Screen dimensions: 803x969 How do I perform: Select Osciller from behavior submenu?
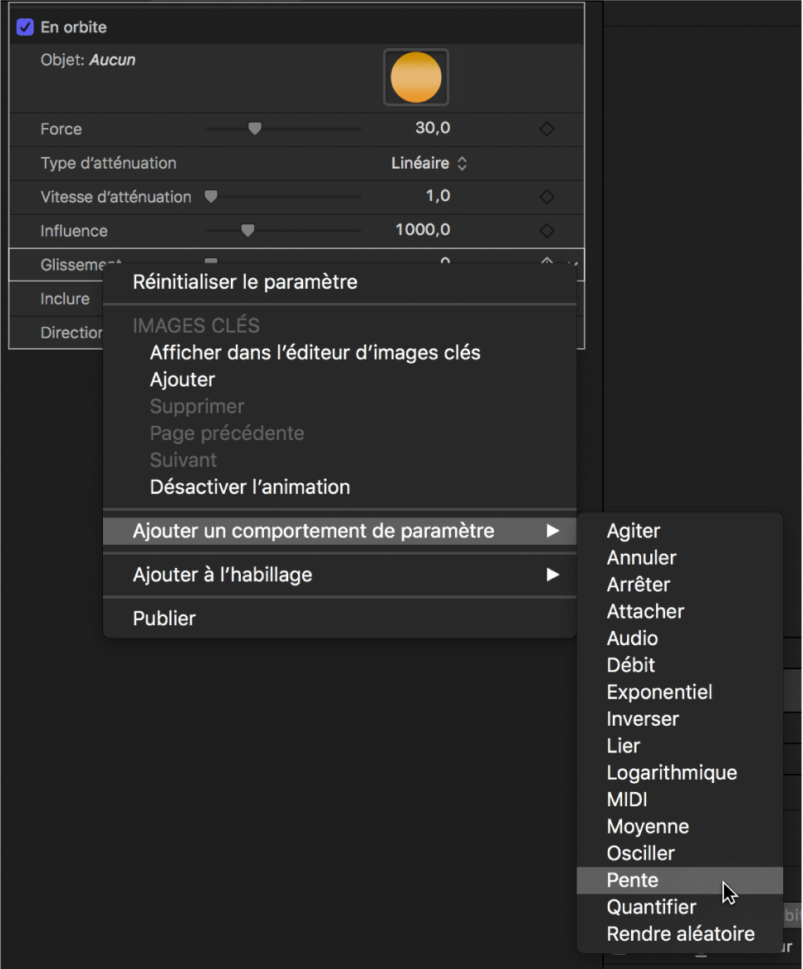click(x=640, y=854)
